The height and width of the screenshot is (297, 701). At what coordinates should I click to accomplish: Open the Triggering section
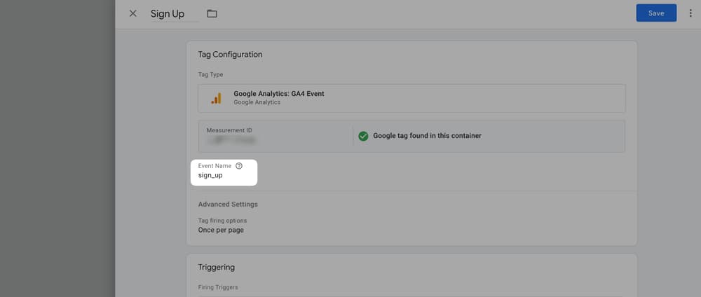[217, 267]
